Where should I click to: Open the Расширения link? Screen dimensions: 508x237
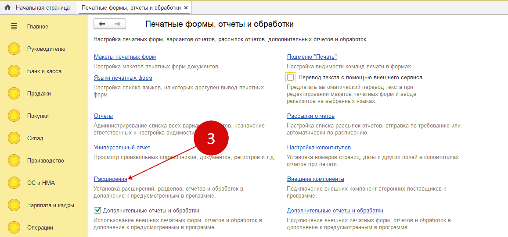[110, 179]
